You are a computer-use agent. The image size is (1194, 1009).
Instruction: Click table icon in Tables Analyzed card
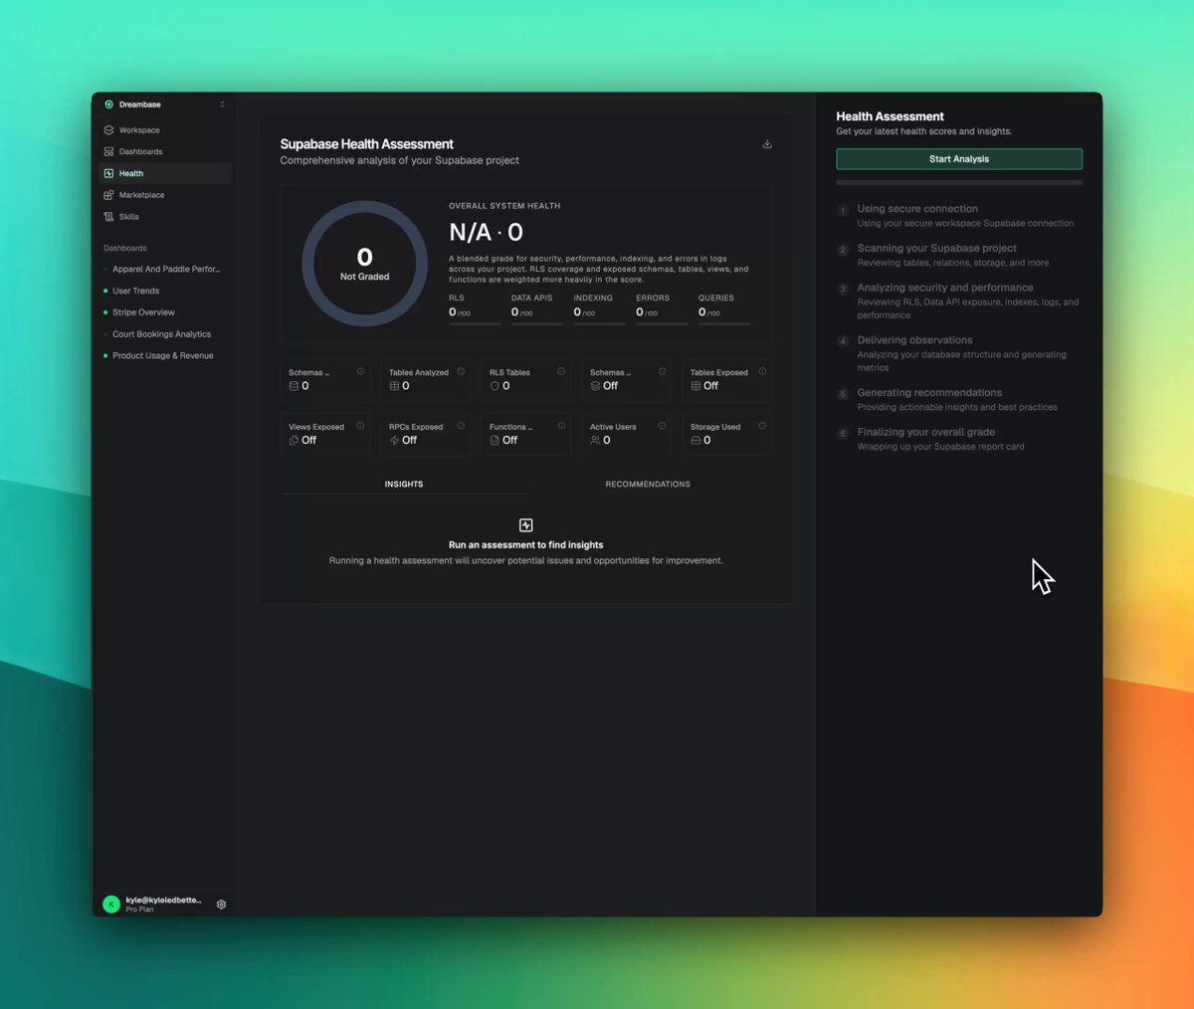[x=394, y=386]
